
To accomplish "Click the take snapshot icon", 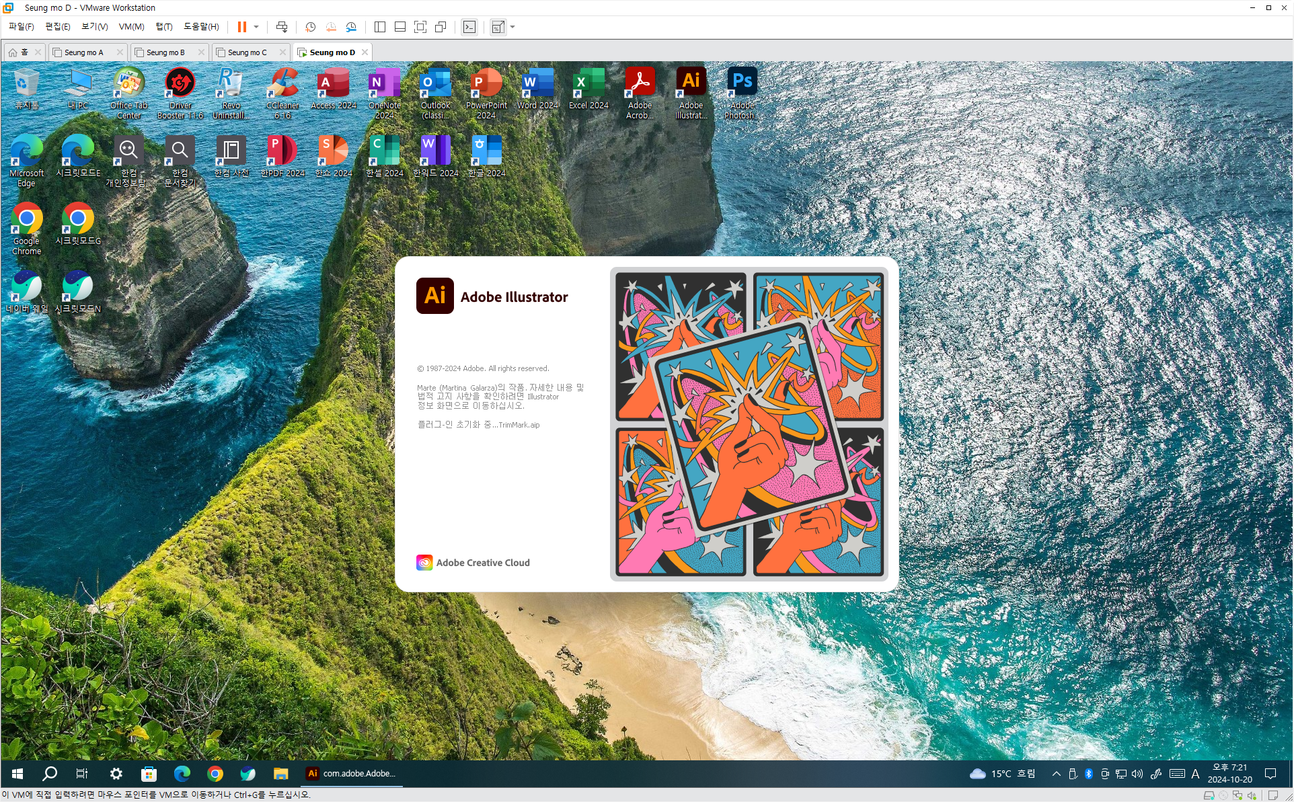I will coord(310,27).
